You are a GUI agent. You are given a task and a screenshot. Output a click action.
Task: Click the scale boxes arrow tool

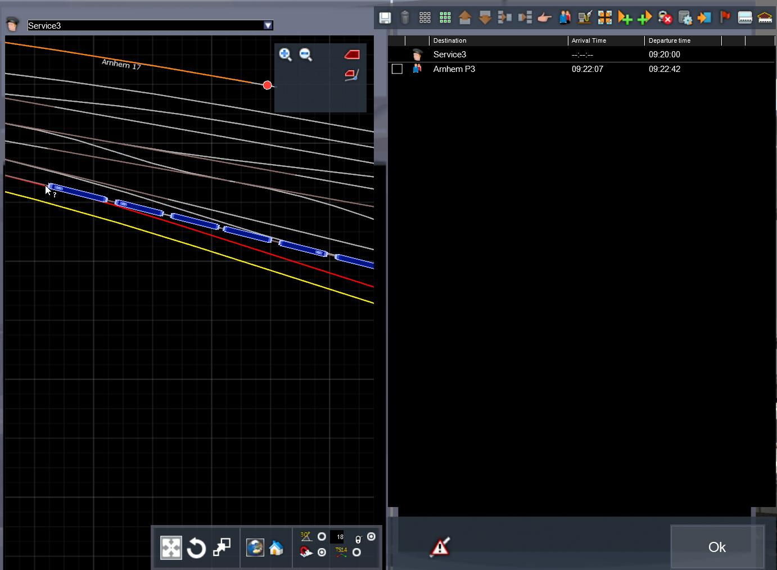pyautogui.click(x=222, y=548)
